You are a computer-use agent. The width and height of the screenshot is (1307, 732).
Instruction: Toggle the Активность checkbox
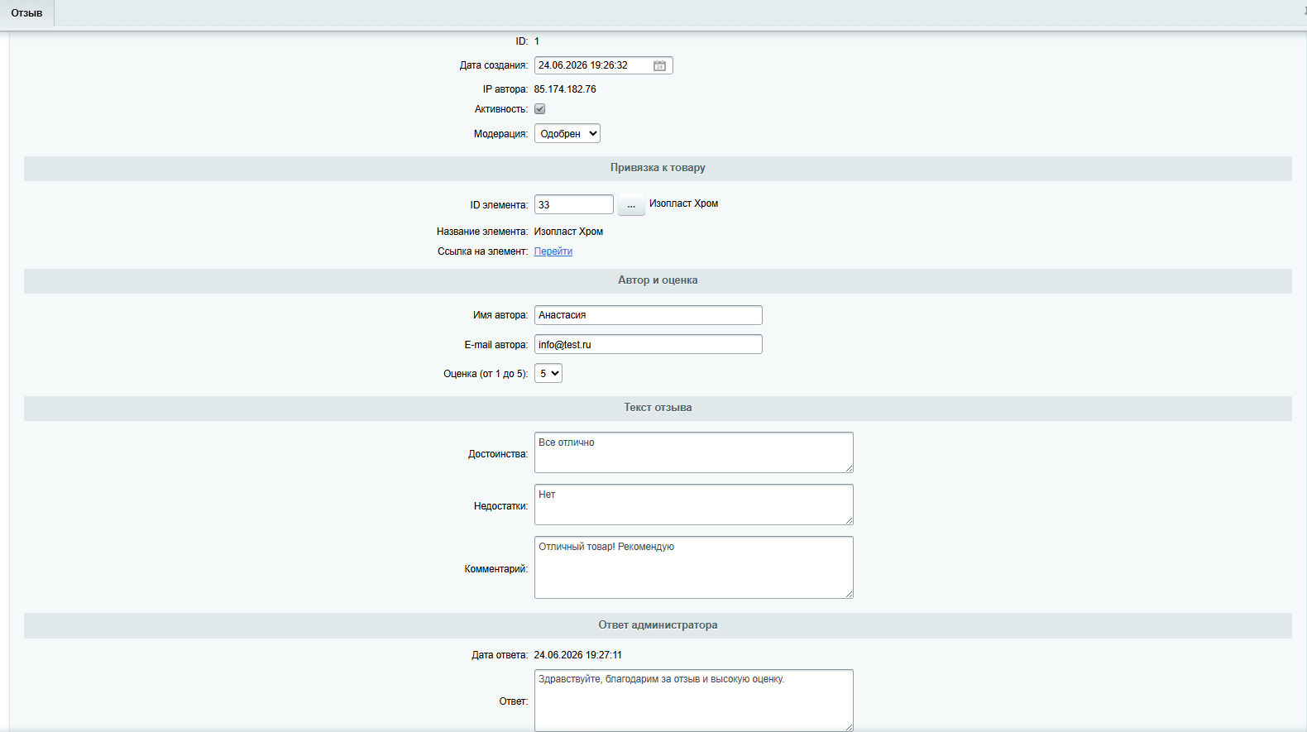click(x=539, y=109)
